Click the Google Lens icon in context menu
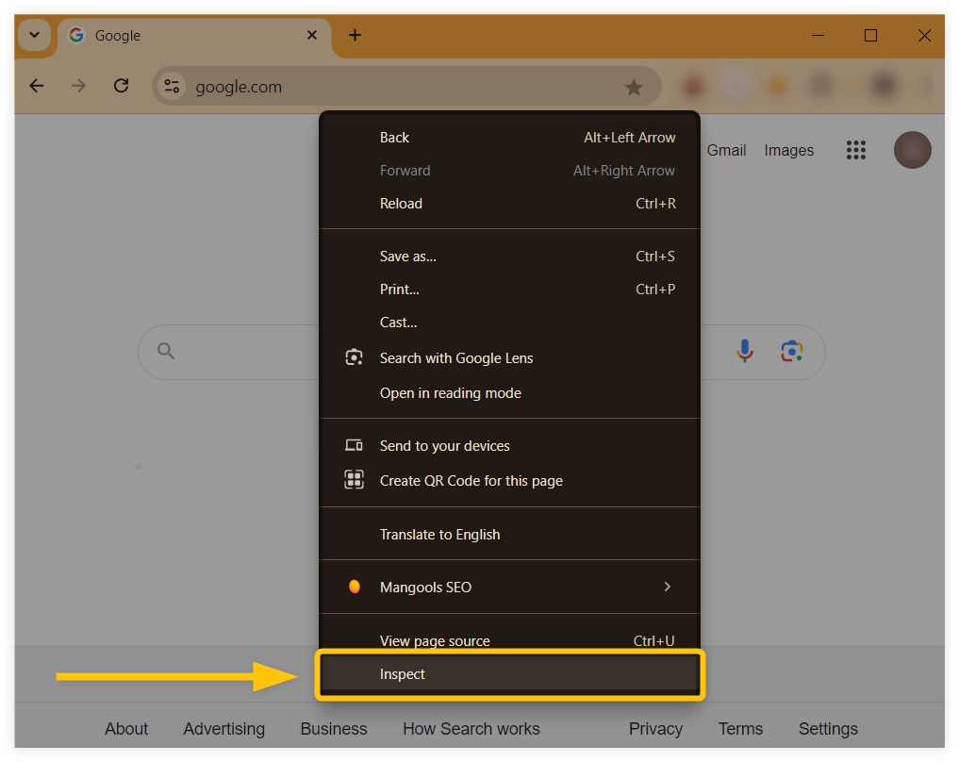 [355, 357]
